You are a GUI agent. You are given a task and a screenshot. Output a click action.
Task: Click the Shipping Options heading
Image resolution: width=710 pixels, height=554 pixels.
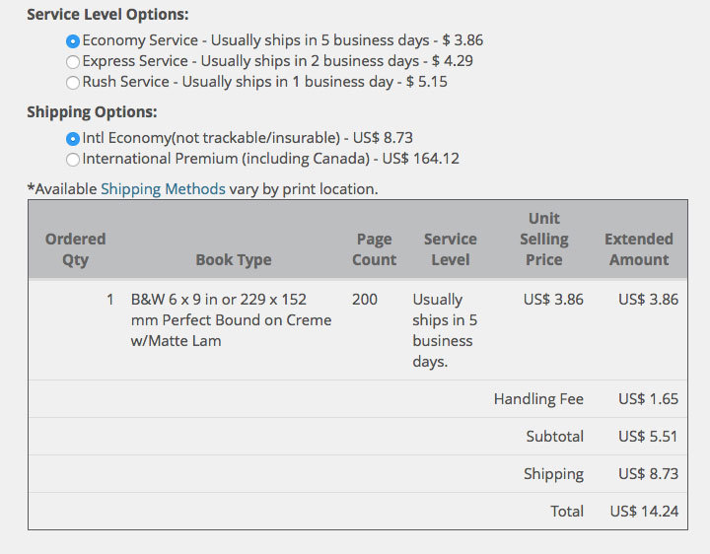[92, 111]
